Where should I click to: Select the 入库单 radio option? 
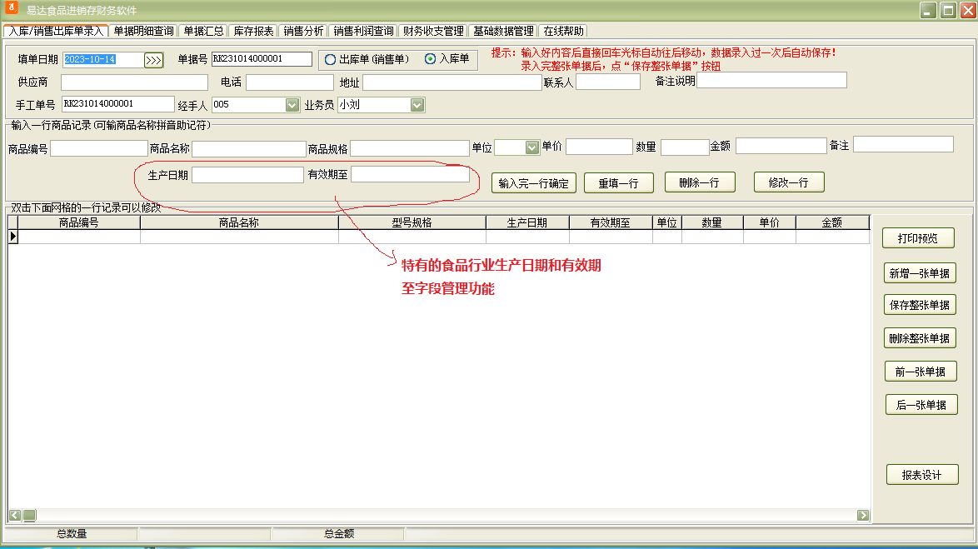pyautogui.click(x=430, y=58)
